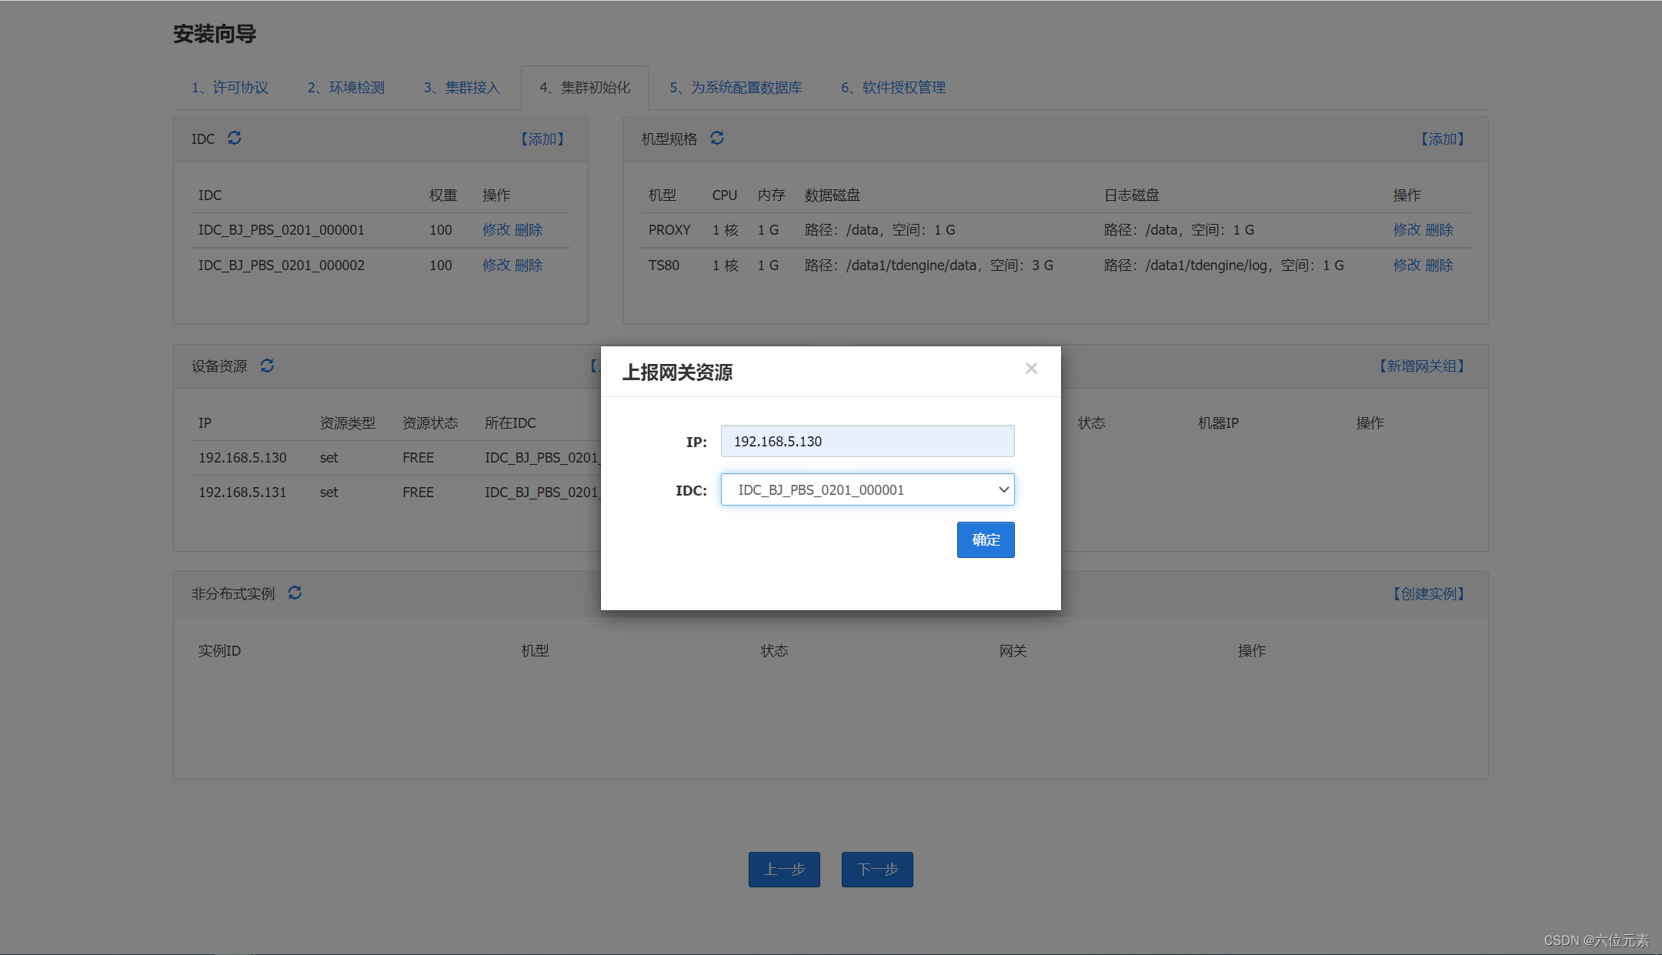Select 软件授权管理 tab

893,88
